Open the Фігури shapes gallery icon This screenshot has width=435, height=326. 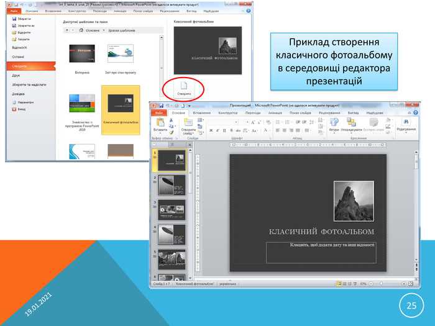coord(334,122)
